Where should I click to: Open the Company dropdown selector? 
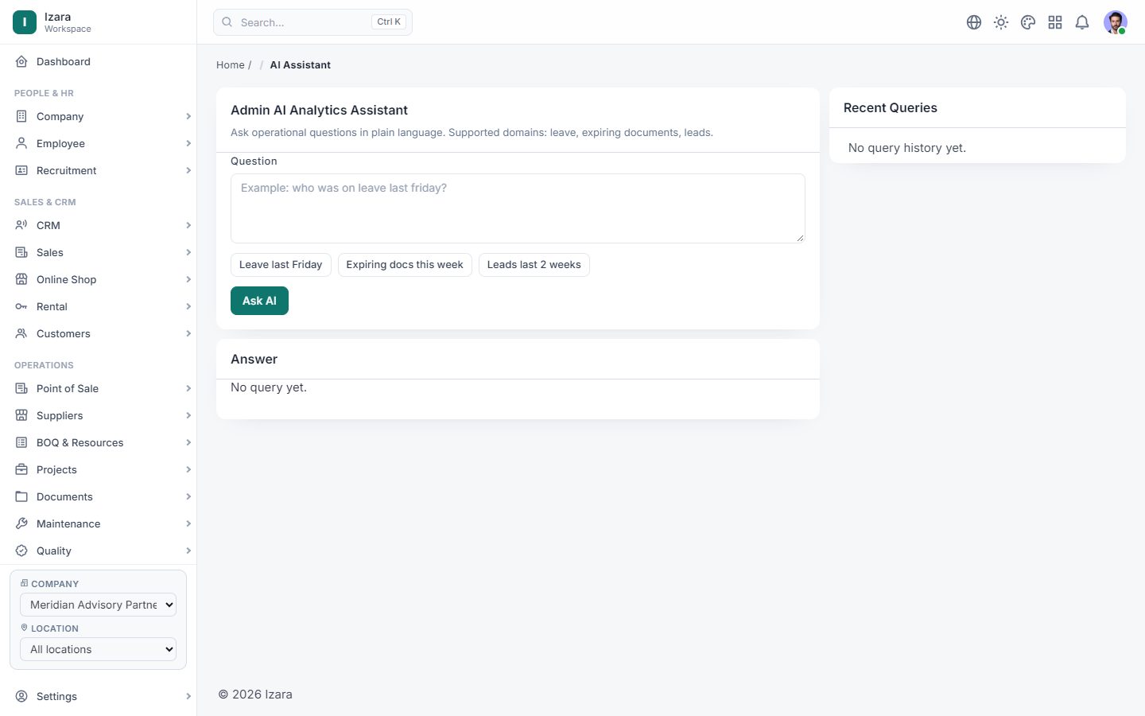pos(98,605)
